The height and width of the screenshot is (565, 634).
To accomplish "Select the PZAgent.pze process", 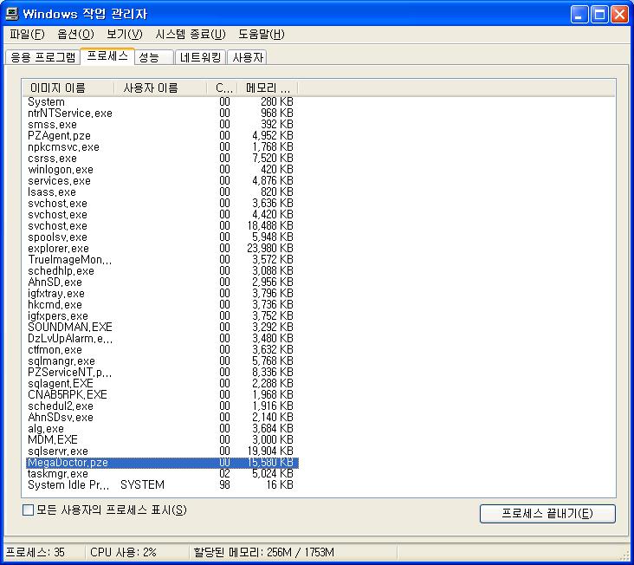I will 162,135.
